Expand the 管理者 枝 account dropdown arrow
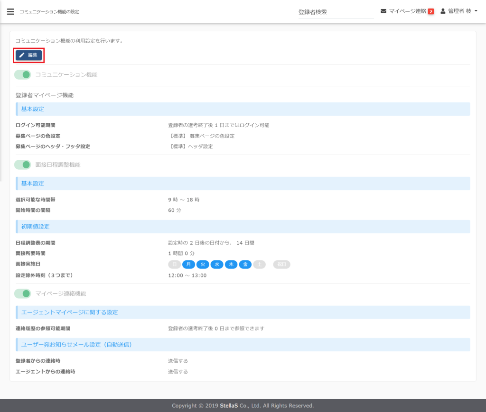486x412 pixels. click(x=476, y=11)
